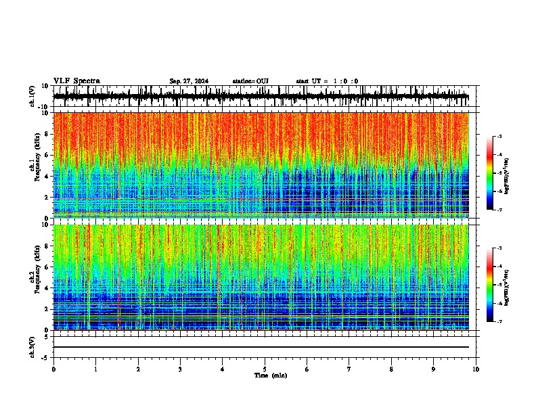Click time axis tick label "0"
536x414 pixels.
[x=53, y=369]
